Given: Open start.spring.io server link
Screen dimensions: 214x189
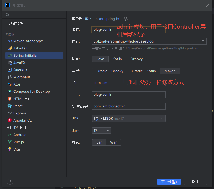Looking at the screenshot, I should 107,19.
